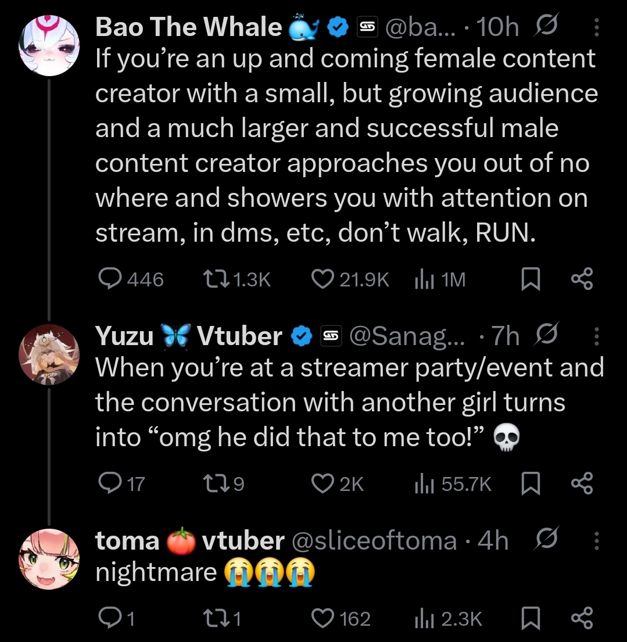Reply to Bao The Whale's tweet
The height and width of the screenshot is (642, 627).
(x=110, y=281)
